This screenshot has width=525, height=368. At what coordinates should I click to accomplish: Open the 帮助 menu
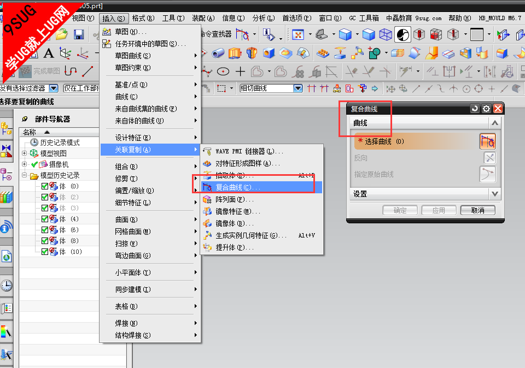click(460, 19)
